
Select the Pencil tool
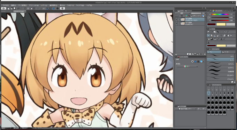[x=212, y=35]
